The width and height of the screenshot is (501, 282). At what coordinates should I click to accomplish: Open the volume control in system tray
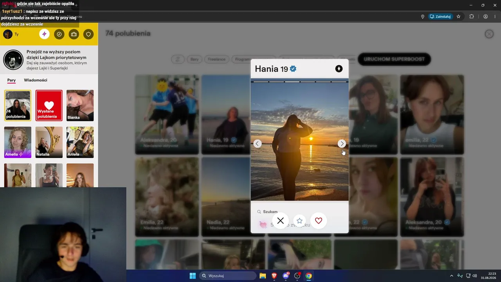(x=475, y=276)
